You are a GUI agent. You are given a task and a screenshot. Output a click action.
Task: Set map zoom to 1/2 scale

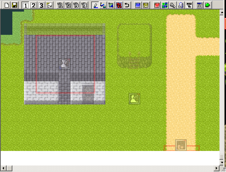pos(68,5)
